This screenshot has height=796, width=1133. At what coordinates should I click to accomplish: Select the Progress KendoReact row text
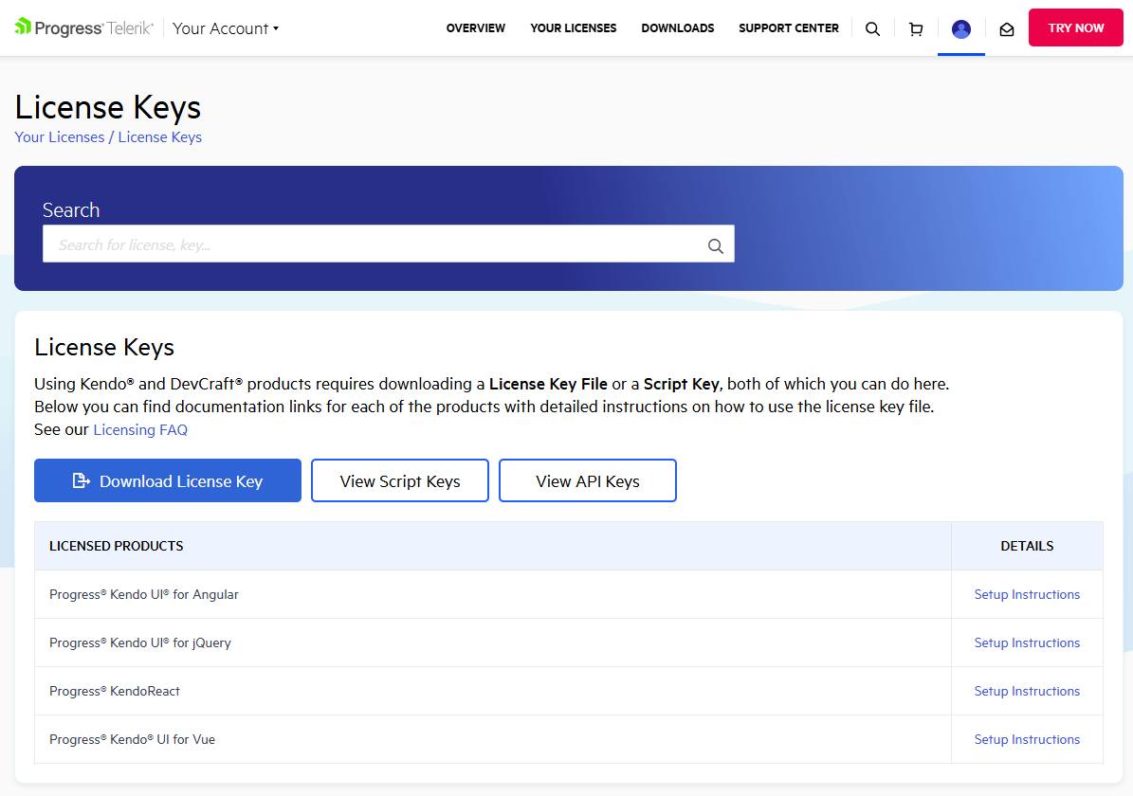[x=114, y=691]
